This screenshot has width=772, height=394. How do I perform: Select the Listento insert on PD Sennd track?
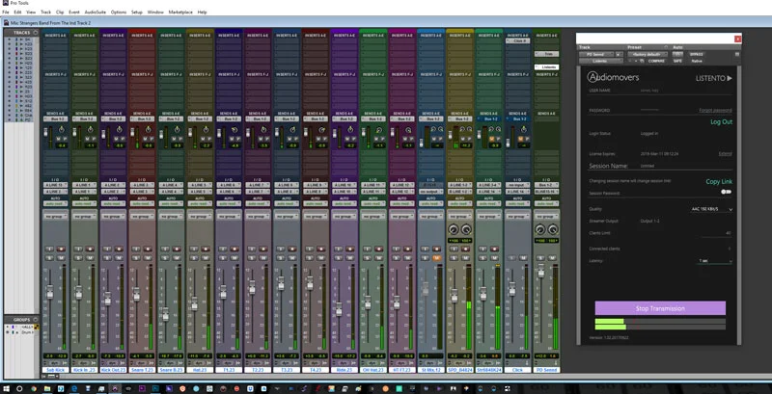pos(546,66)
